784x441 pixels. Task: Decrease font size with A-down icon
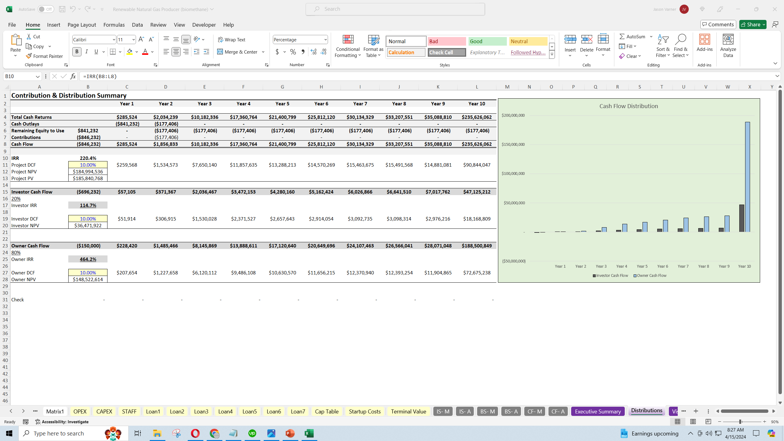point(151,39)
